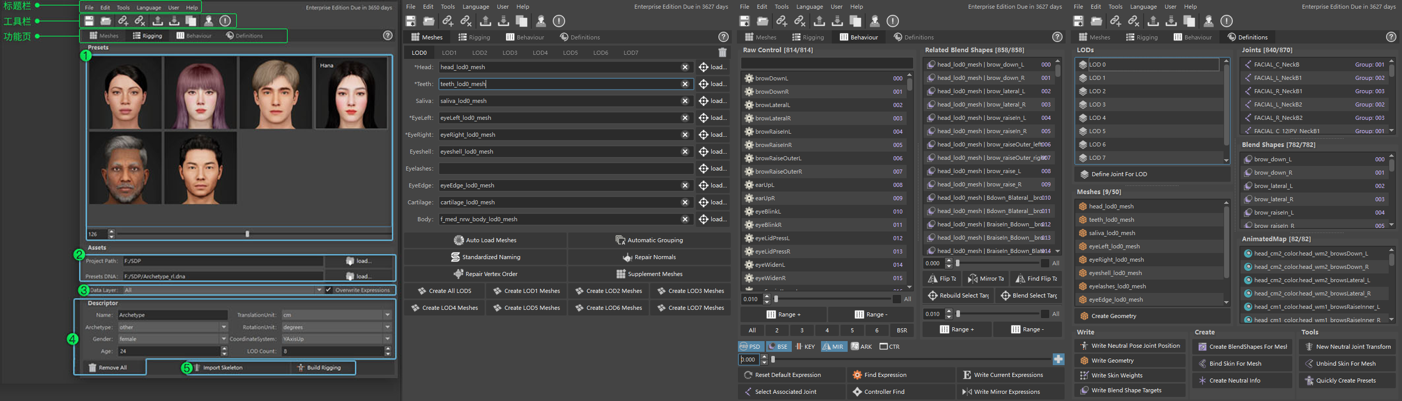Open the Data Layer dropdown

pos(319,290)
